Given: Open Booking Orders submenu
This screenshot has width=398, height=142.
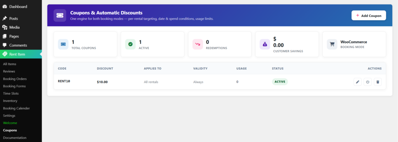Looking at the screenshot, I should coord(15,79).
